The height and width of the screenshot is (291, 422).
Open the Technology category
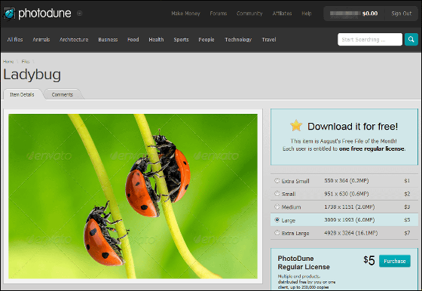point(238,39)
